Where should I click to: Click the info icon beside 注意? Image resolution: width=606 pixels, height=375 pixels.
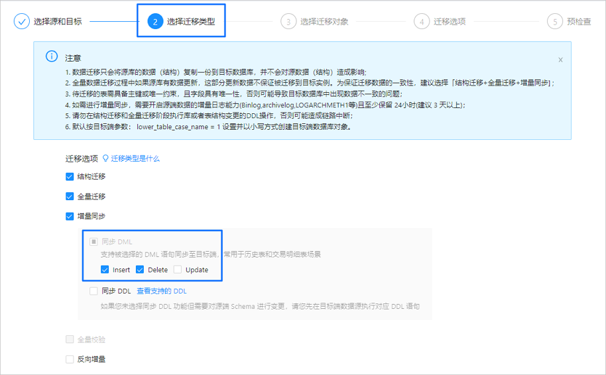pyautogui.click(x=52, y=56)
